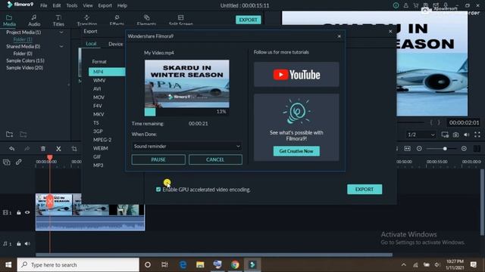The image size is (485, 272).
Task: Cancel the ongoing export
Action: click(x=215, y=159)
